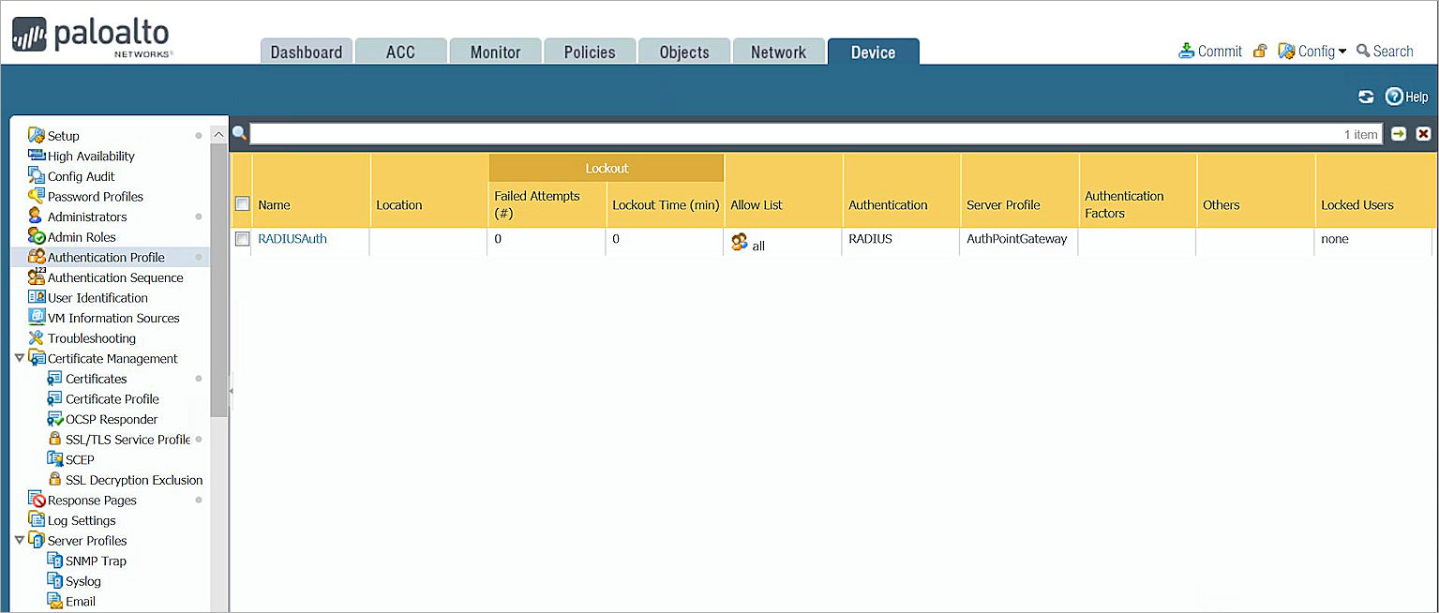Click the users icon beside 'all' allow list

740,244
